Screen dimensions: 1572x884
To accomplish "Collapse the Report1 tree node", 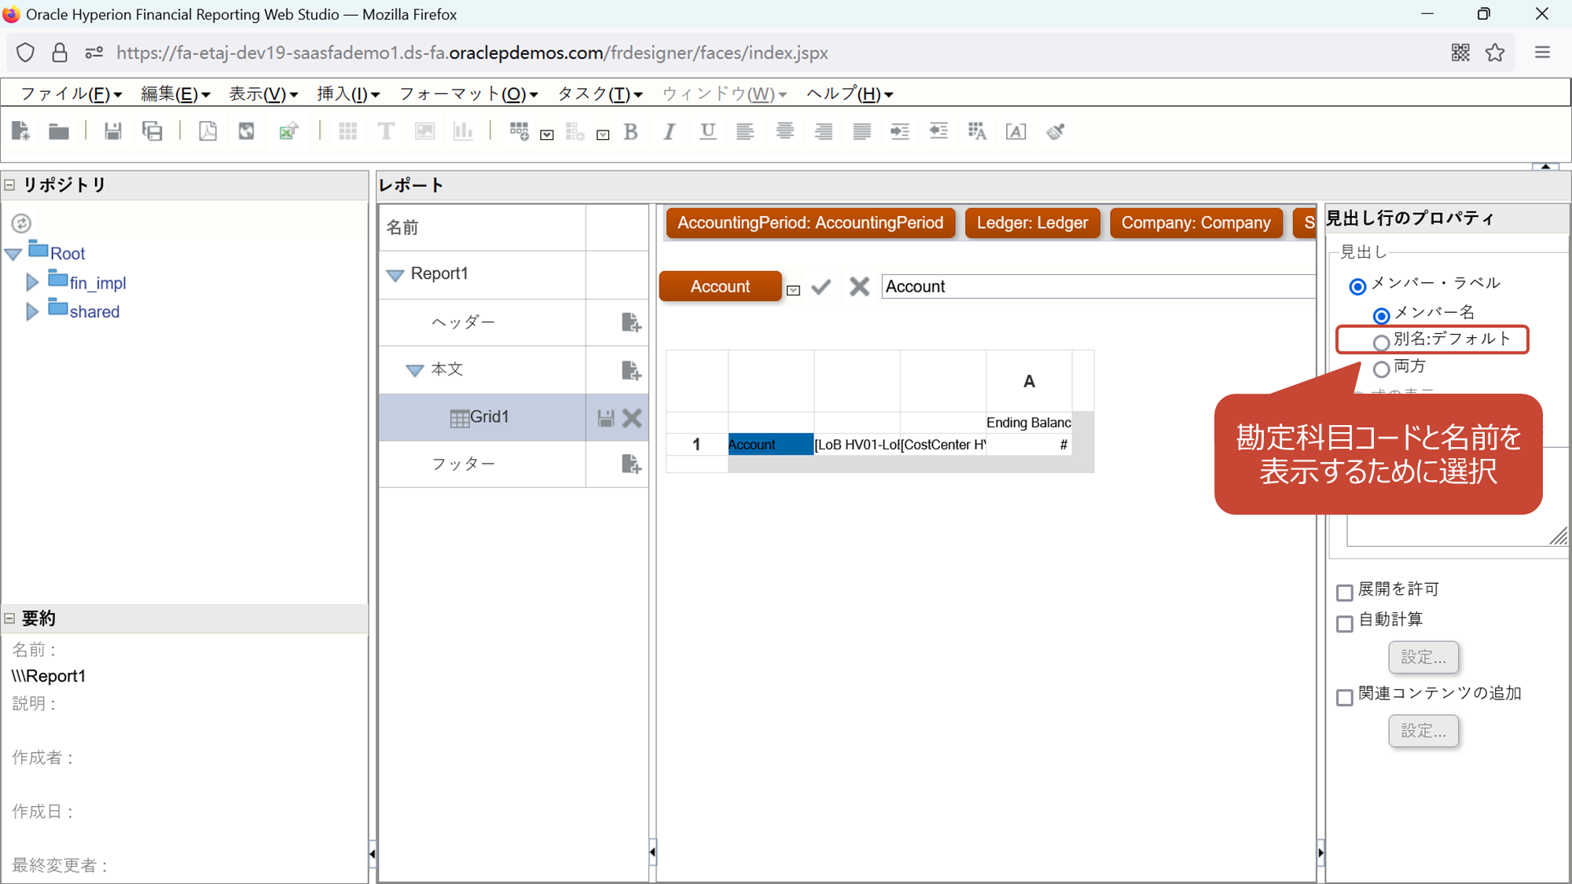I will pyautogui.click(x=395, y=274).
